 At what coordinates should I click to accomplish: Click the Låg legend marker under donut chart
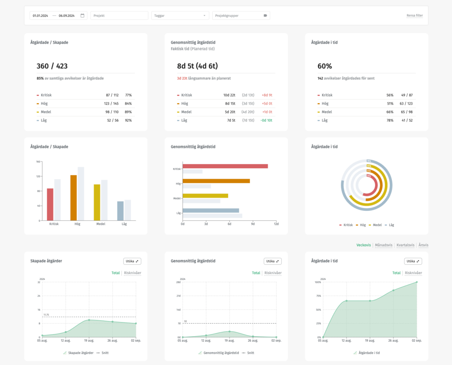(386, 225)
